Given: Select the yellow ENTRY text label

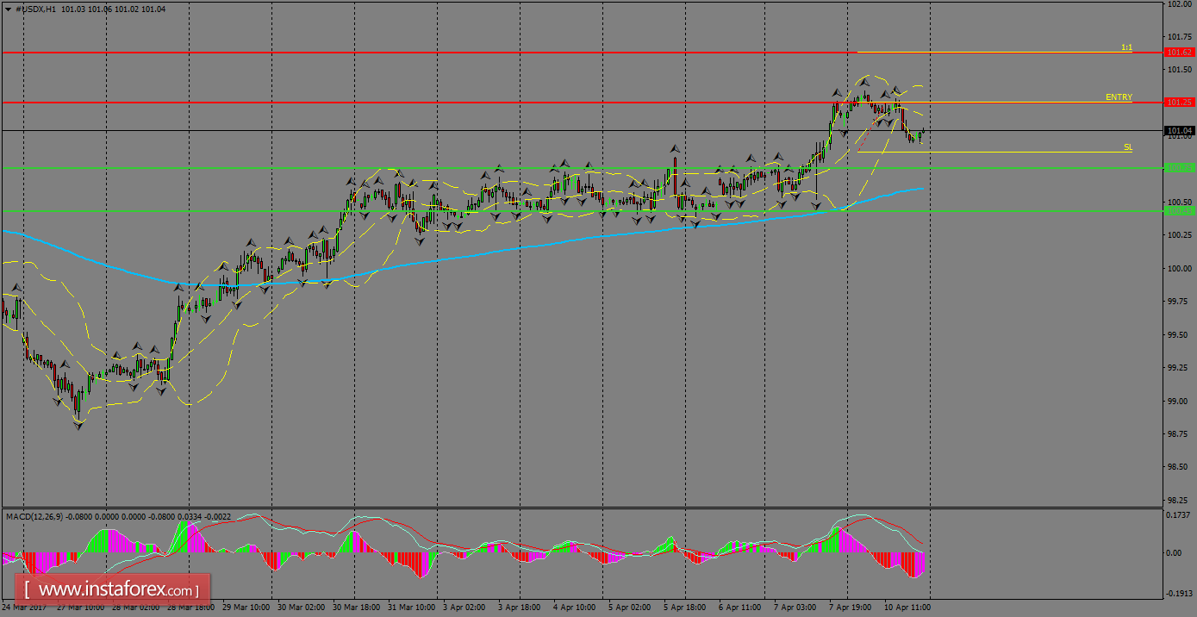Looking at the screenshot, I should tap(1119, 97).
